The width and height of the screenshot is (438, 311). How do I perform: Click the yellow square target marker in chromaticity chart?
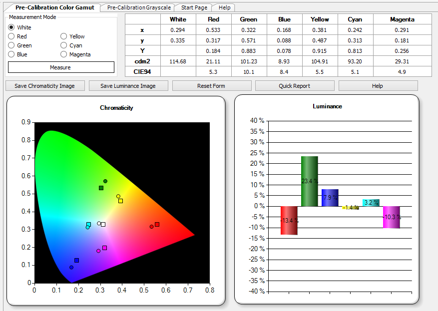click(x=121, y=201)
